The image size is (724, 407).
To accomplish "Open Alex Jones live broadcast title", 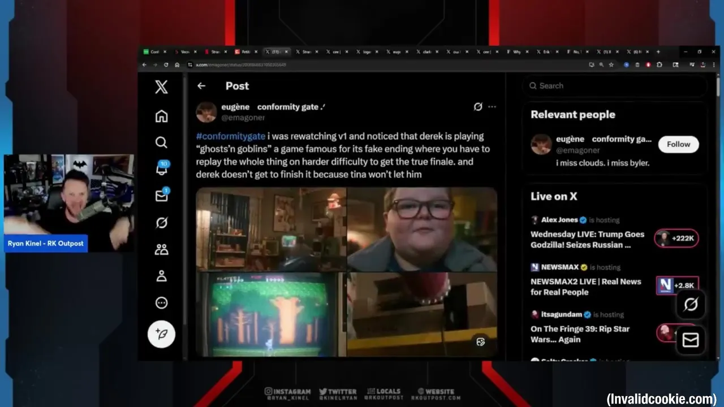I will [587, 240].
